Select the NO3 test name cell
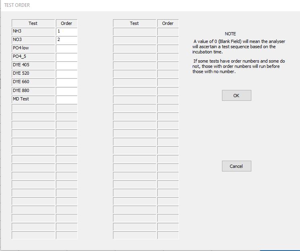 [33, 40]
